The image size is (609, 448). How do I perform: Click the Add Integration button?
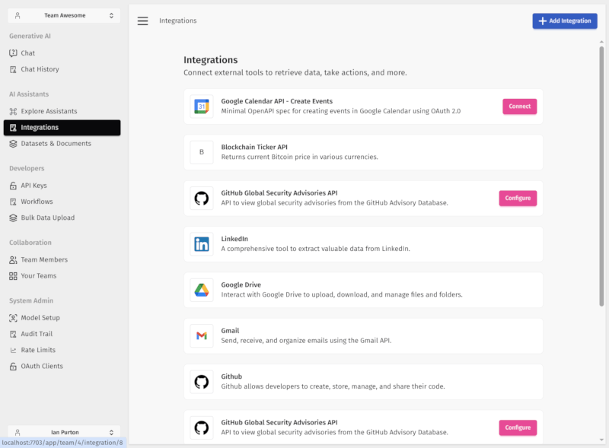[565, 21]
